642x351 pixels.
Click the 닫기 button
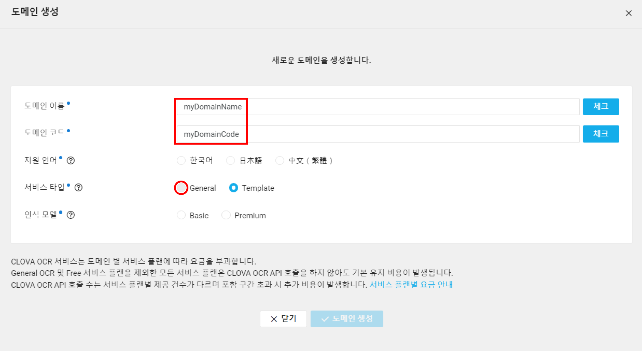[283, 319]
